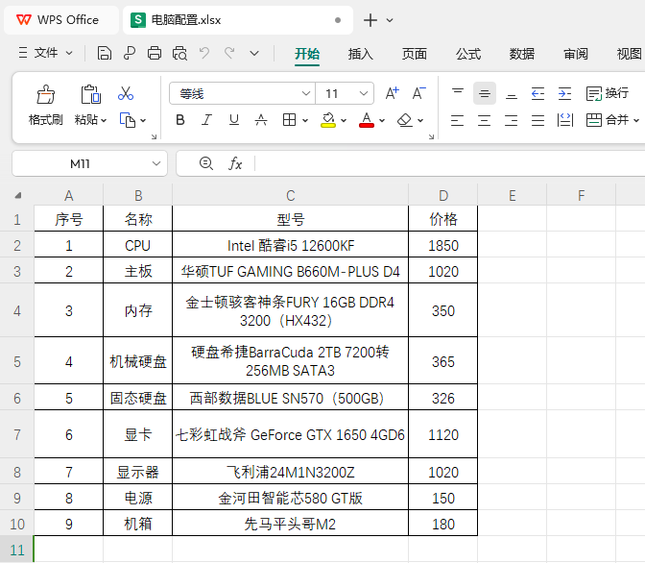Viewport: 645px width, 563px height.
Task: Click the WPS Office home tab
Action: point(60,20)
